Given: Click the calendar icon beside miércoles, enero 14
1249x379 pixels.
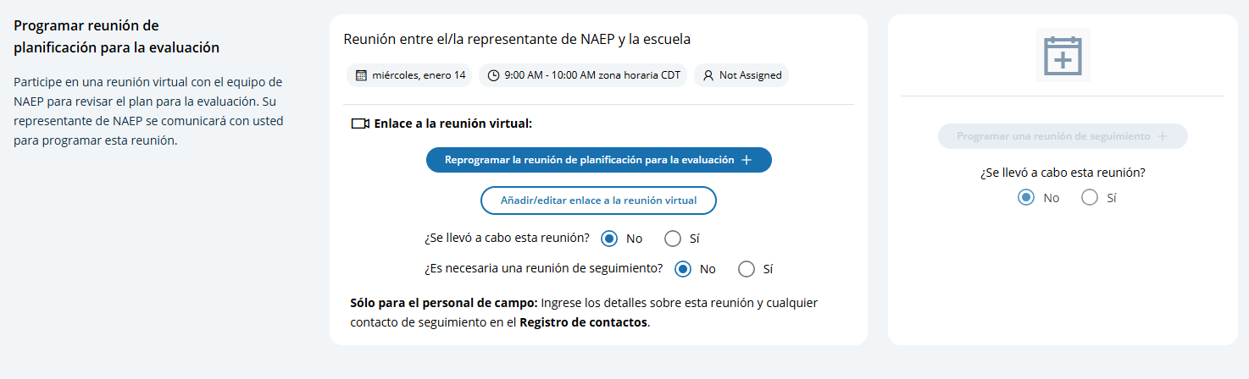Looking at the screenshot, I should click(361, 75).
